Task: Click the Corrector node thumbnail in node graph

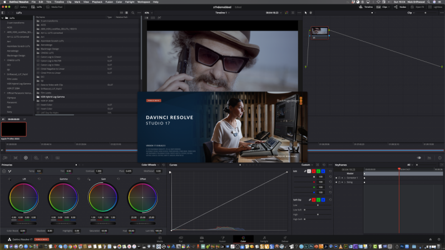Action: coord(319,32)
